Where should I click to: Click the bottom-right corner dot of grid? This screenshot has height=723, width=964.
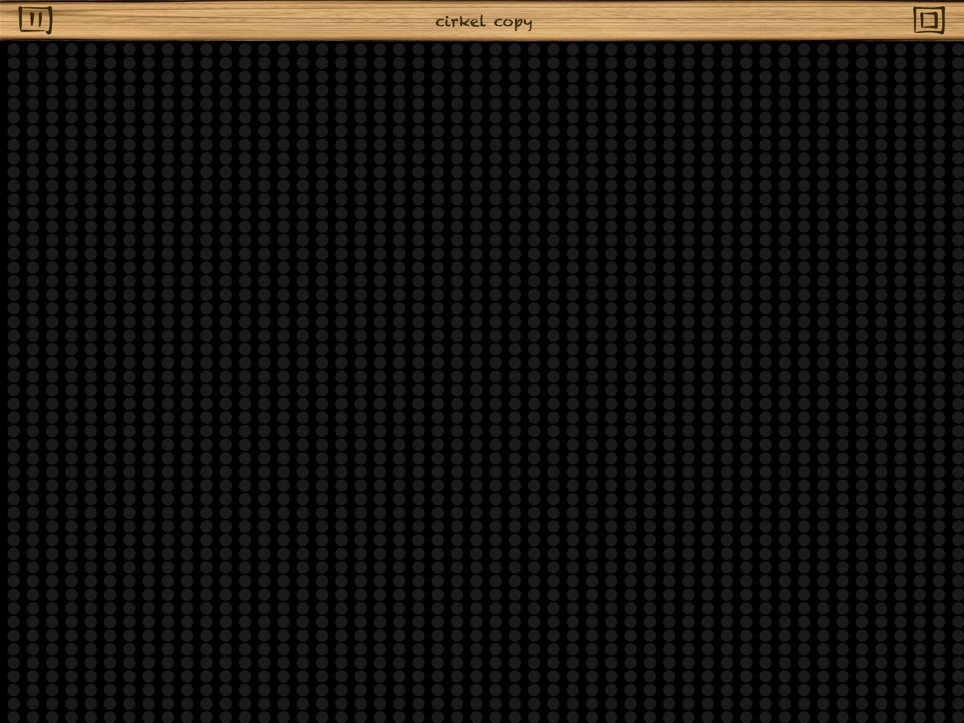(958, 717)
